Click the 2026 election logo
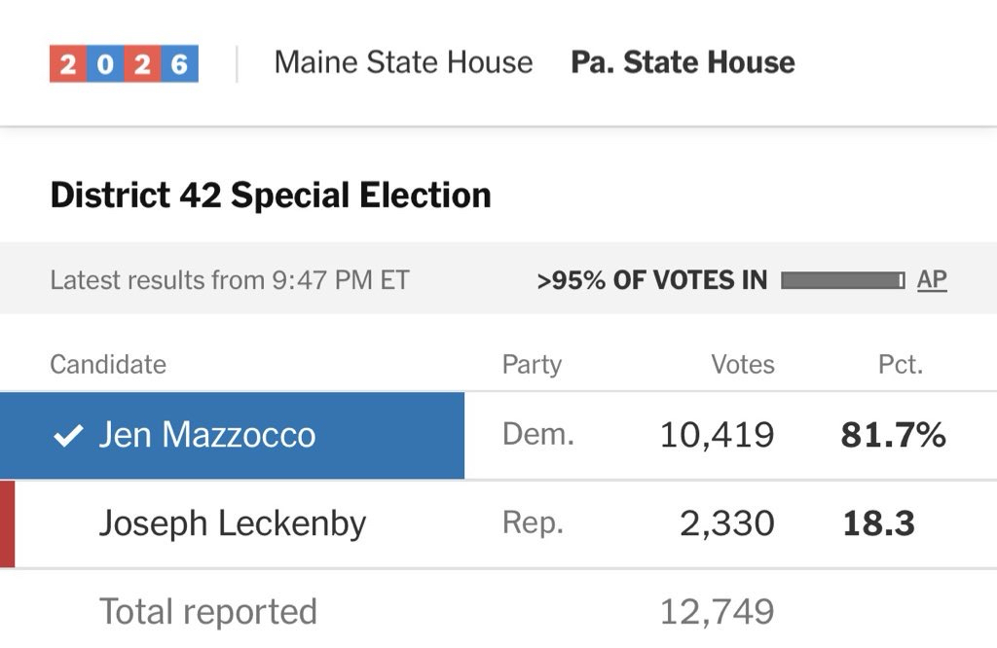Image resolution: width=997 pixels, height=648 pixels. [124, 64]
